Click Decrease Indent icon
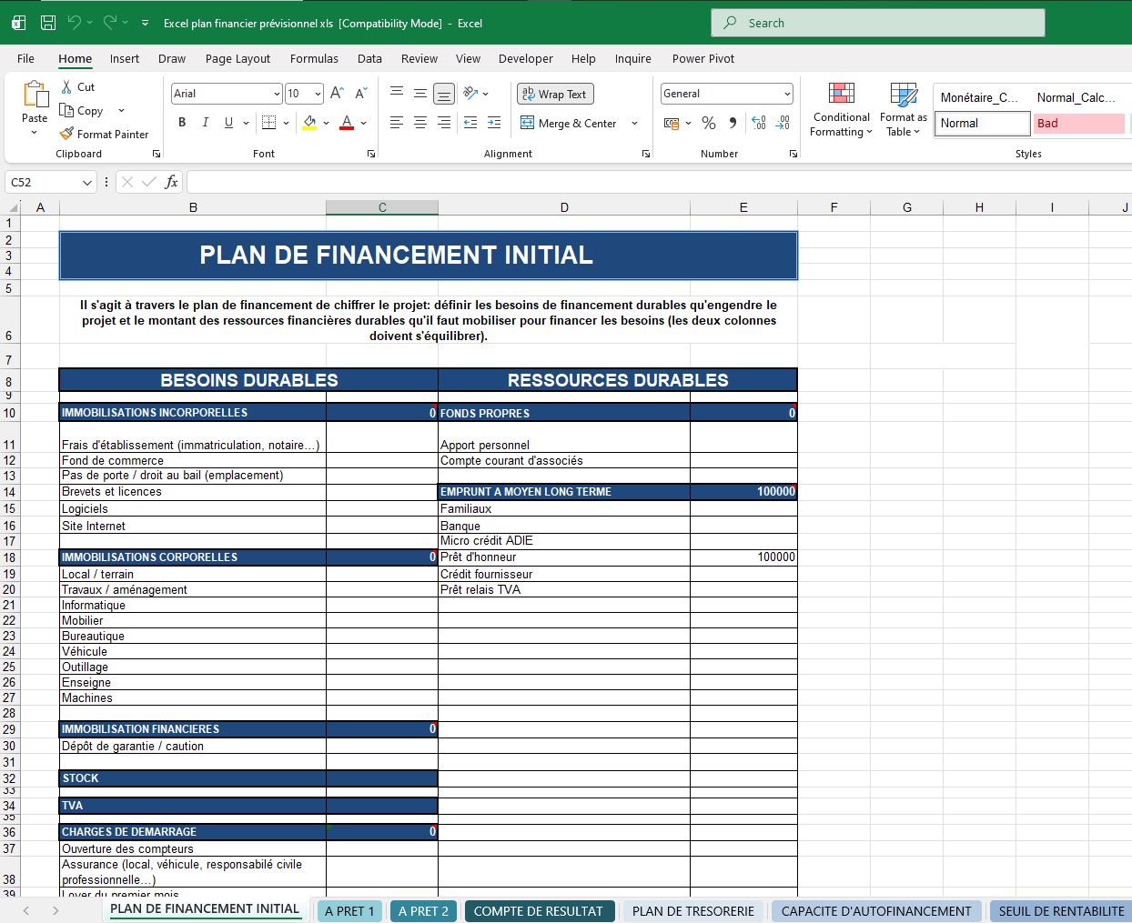 (x=470, y=123)
